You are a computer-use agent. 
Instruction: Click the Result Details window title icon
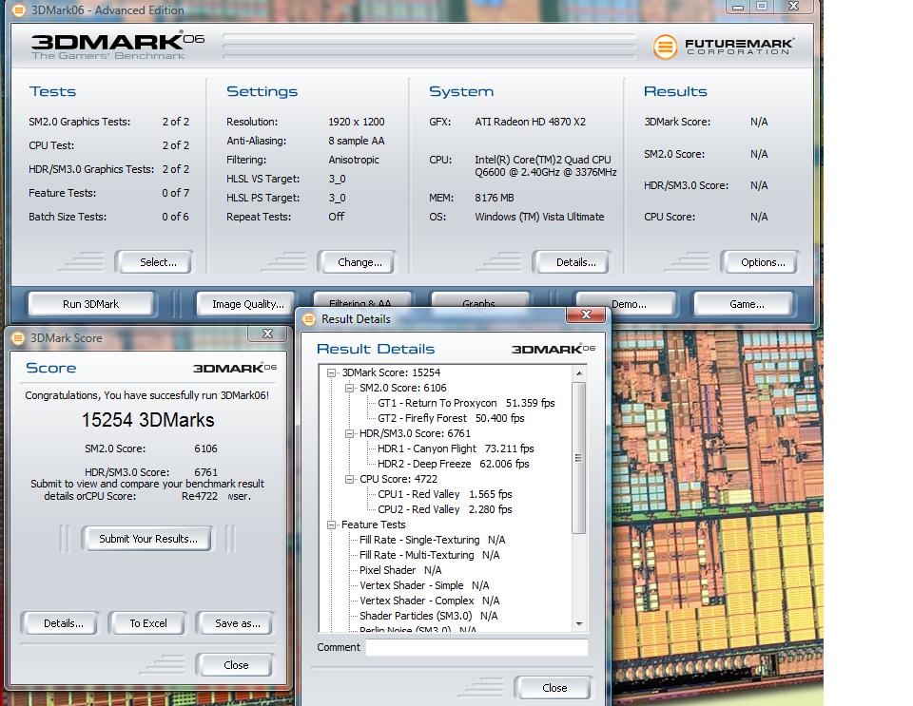point(309,318)
